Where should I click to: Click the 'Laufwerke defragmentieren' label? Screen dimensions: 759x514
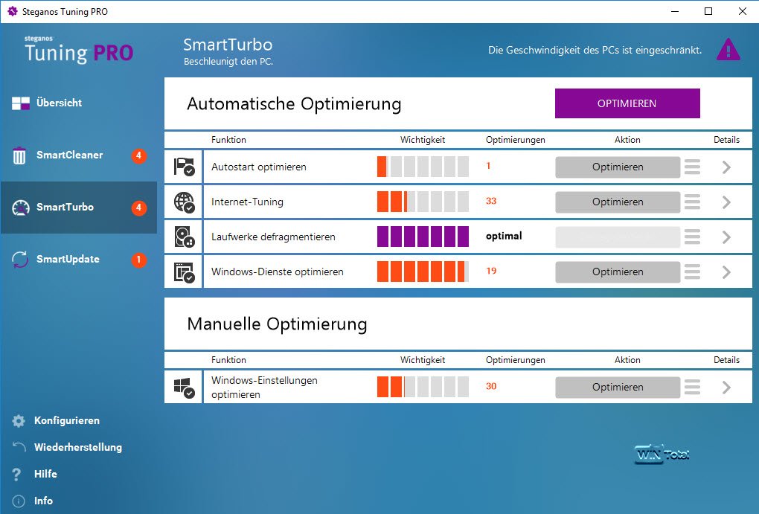coord(273,237)
